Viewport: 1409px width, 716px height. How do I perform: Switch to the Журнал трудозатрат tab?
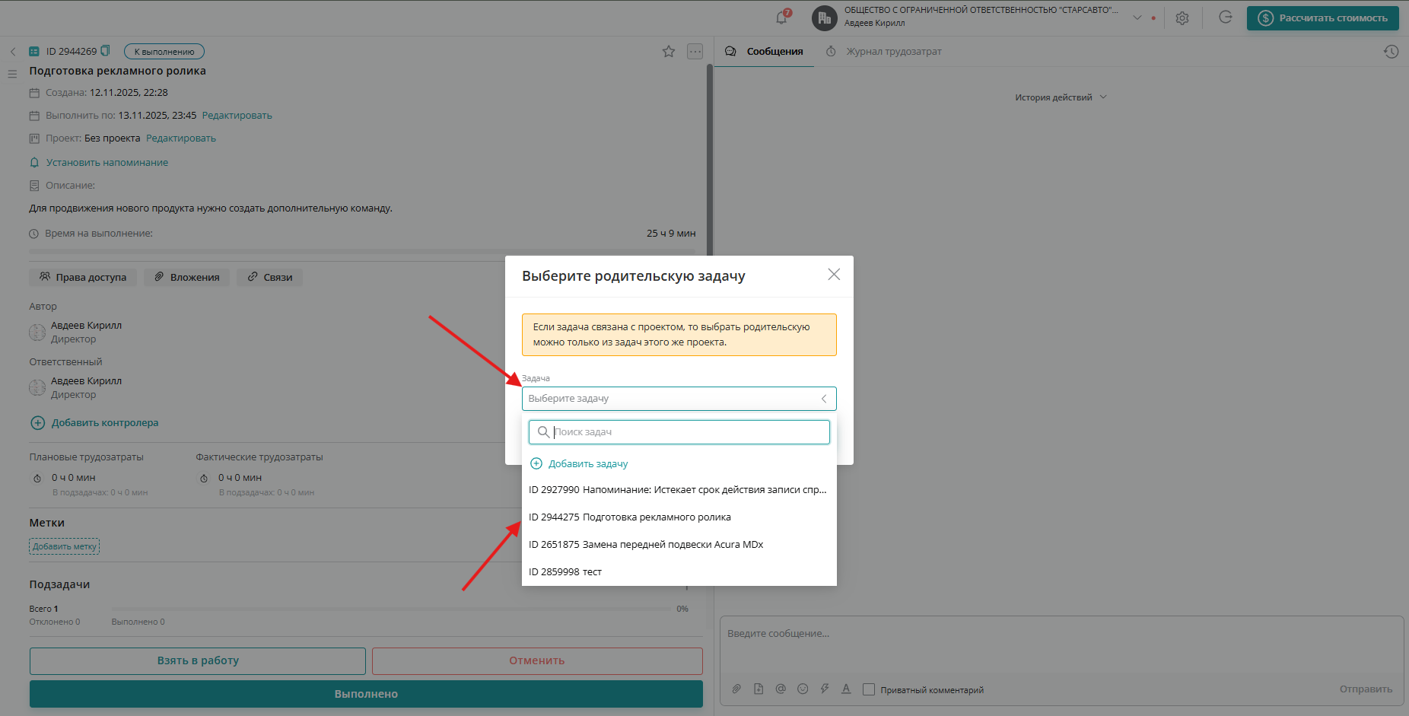[x=884, y=52]
